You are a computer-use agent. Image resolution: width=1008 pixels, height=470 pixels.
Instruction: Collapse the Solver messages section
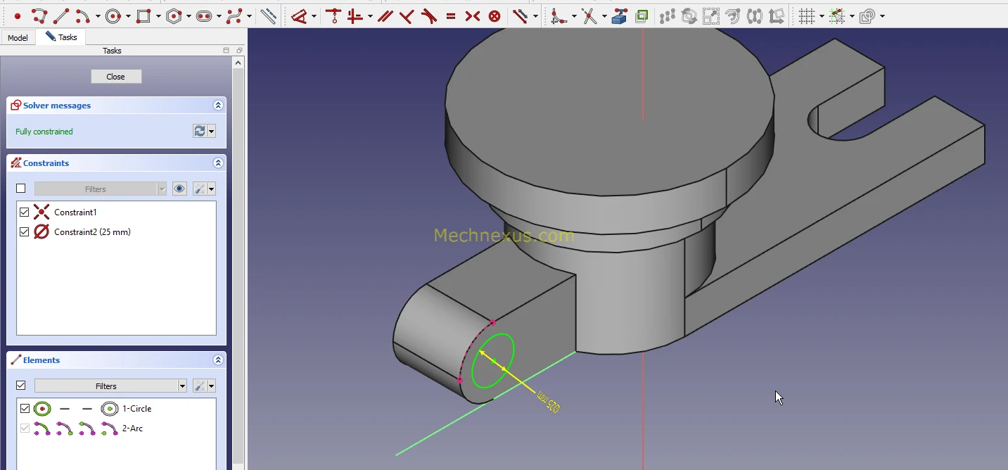coord(218,106)
